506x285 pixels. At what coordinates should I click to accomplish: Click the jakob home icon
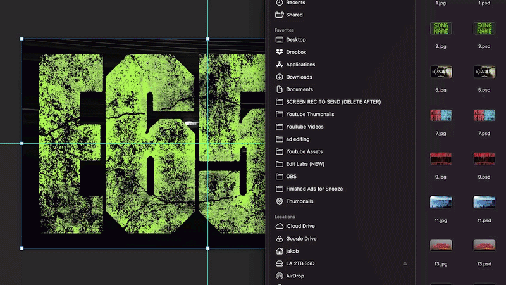[280, 251]
